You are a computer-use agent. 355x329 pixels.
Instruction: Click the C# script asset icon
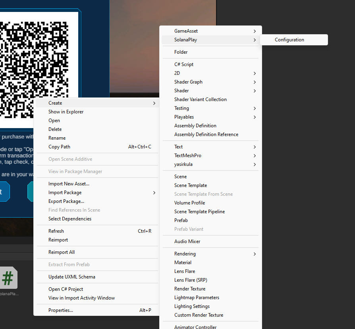(x=9, y=278)
